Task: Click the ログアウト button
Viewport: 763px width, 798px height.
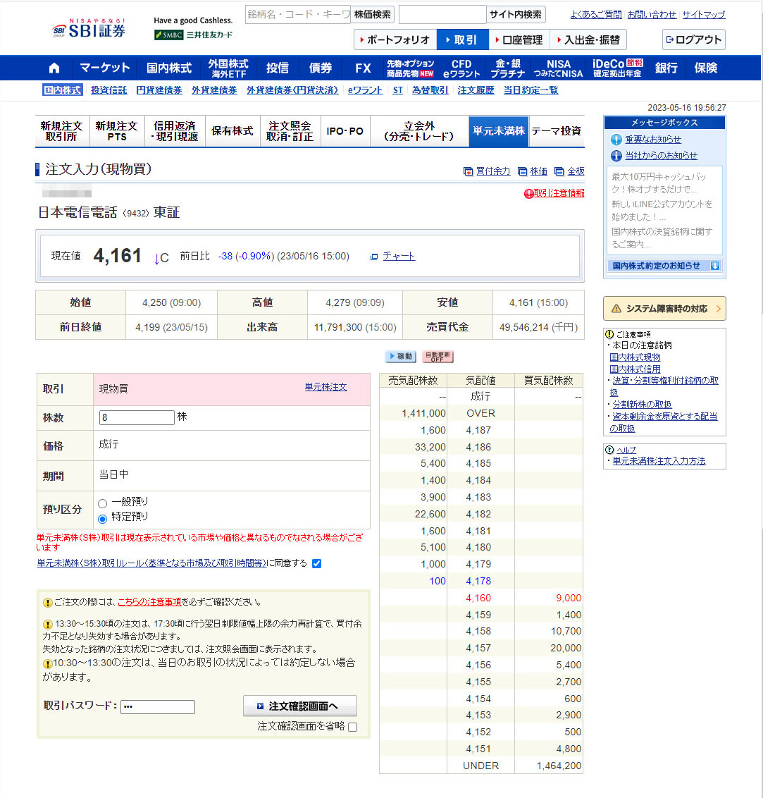Action: [x=693, y=40]
